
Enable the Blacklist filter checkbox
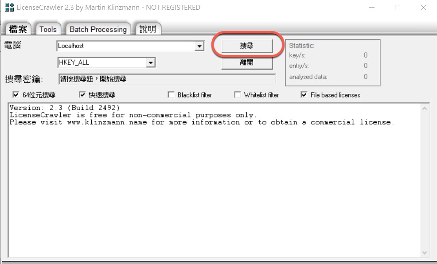(x=171, y=95)
